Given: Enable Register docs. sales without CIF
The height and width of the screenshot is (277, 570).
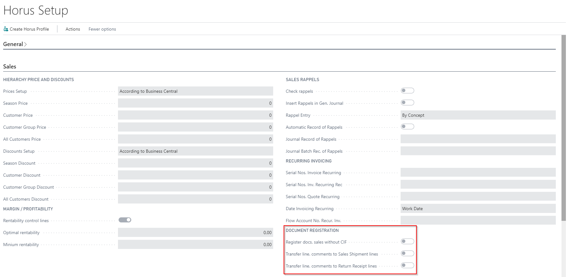Looking at the screenshot, I should (x=407, y=241).
